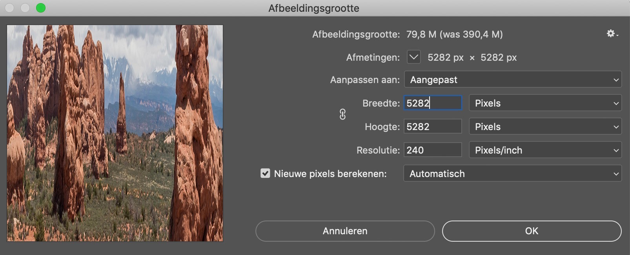Uncheck the Nieuwe pixels berekenen checkbox
The height and width of the screenshot is (255, 630).
pyautogui.click(x=265, y=174)
